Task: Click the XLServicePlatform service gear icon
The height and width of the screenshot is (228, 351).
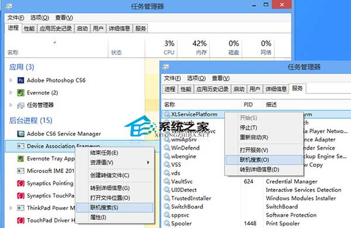Action: (167, 115)
